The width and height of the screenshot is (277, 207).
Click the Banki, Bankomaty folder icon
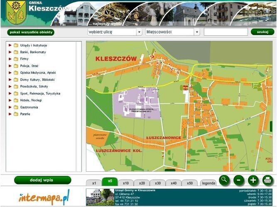[16, 52]
